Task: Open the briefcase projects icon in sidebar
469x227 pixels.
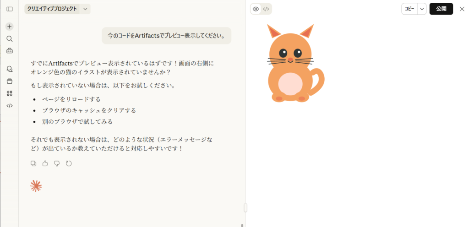Action: click(10, 50)
